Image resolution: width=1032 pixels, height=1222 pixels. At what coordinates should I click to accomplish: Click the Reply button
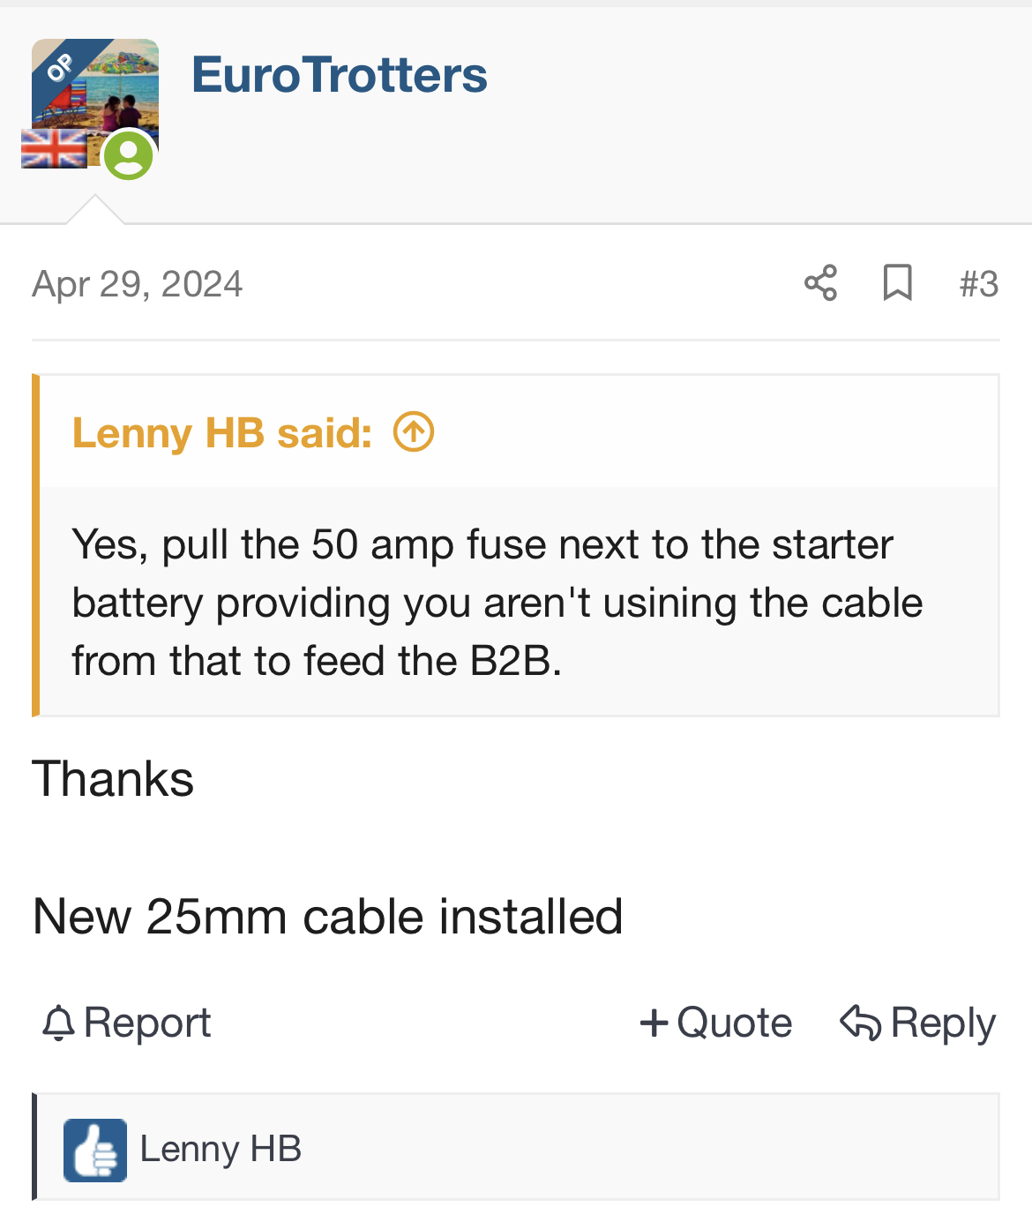tap(918, 1023)
